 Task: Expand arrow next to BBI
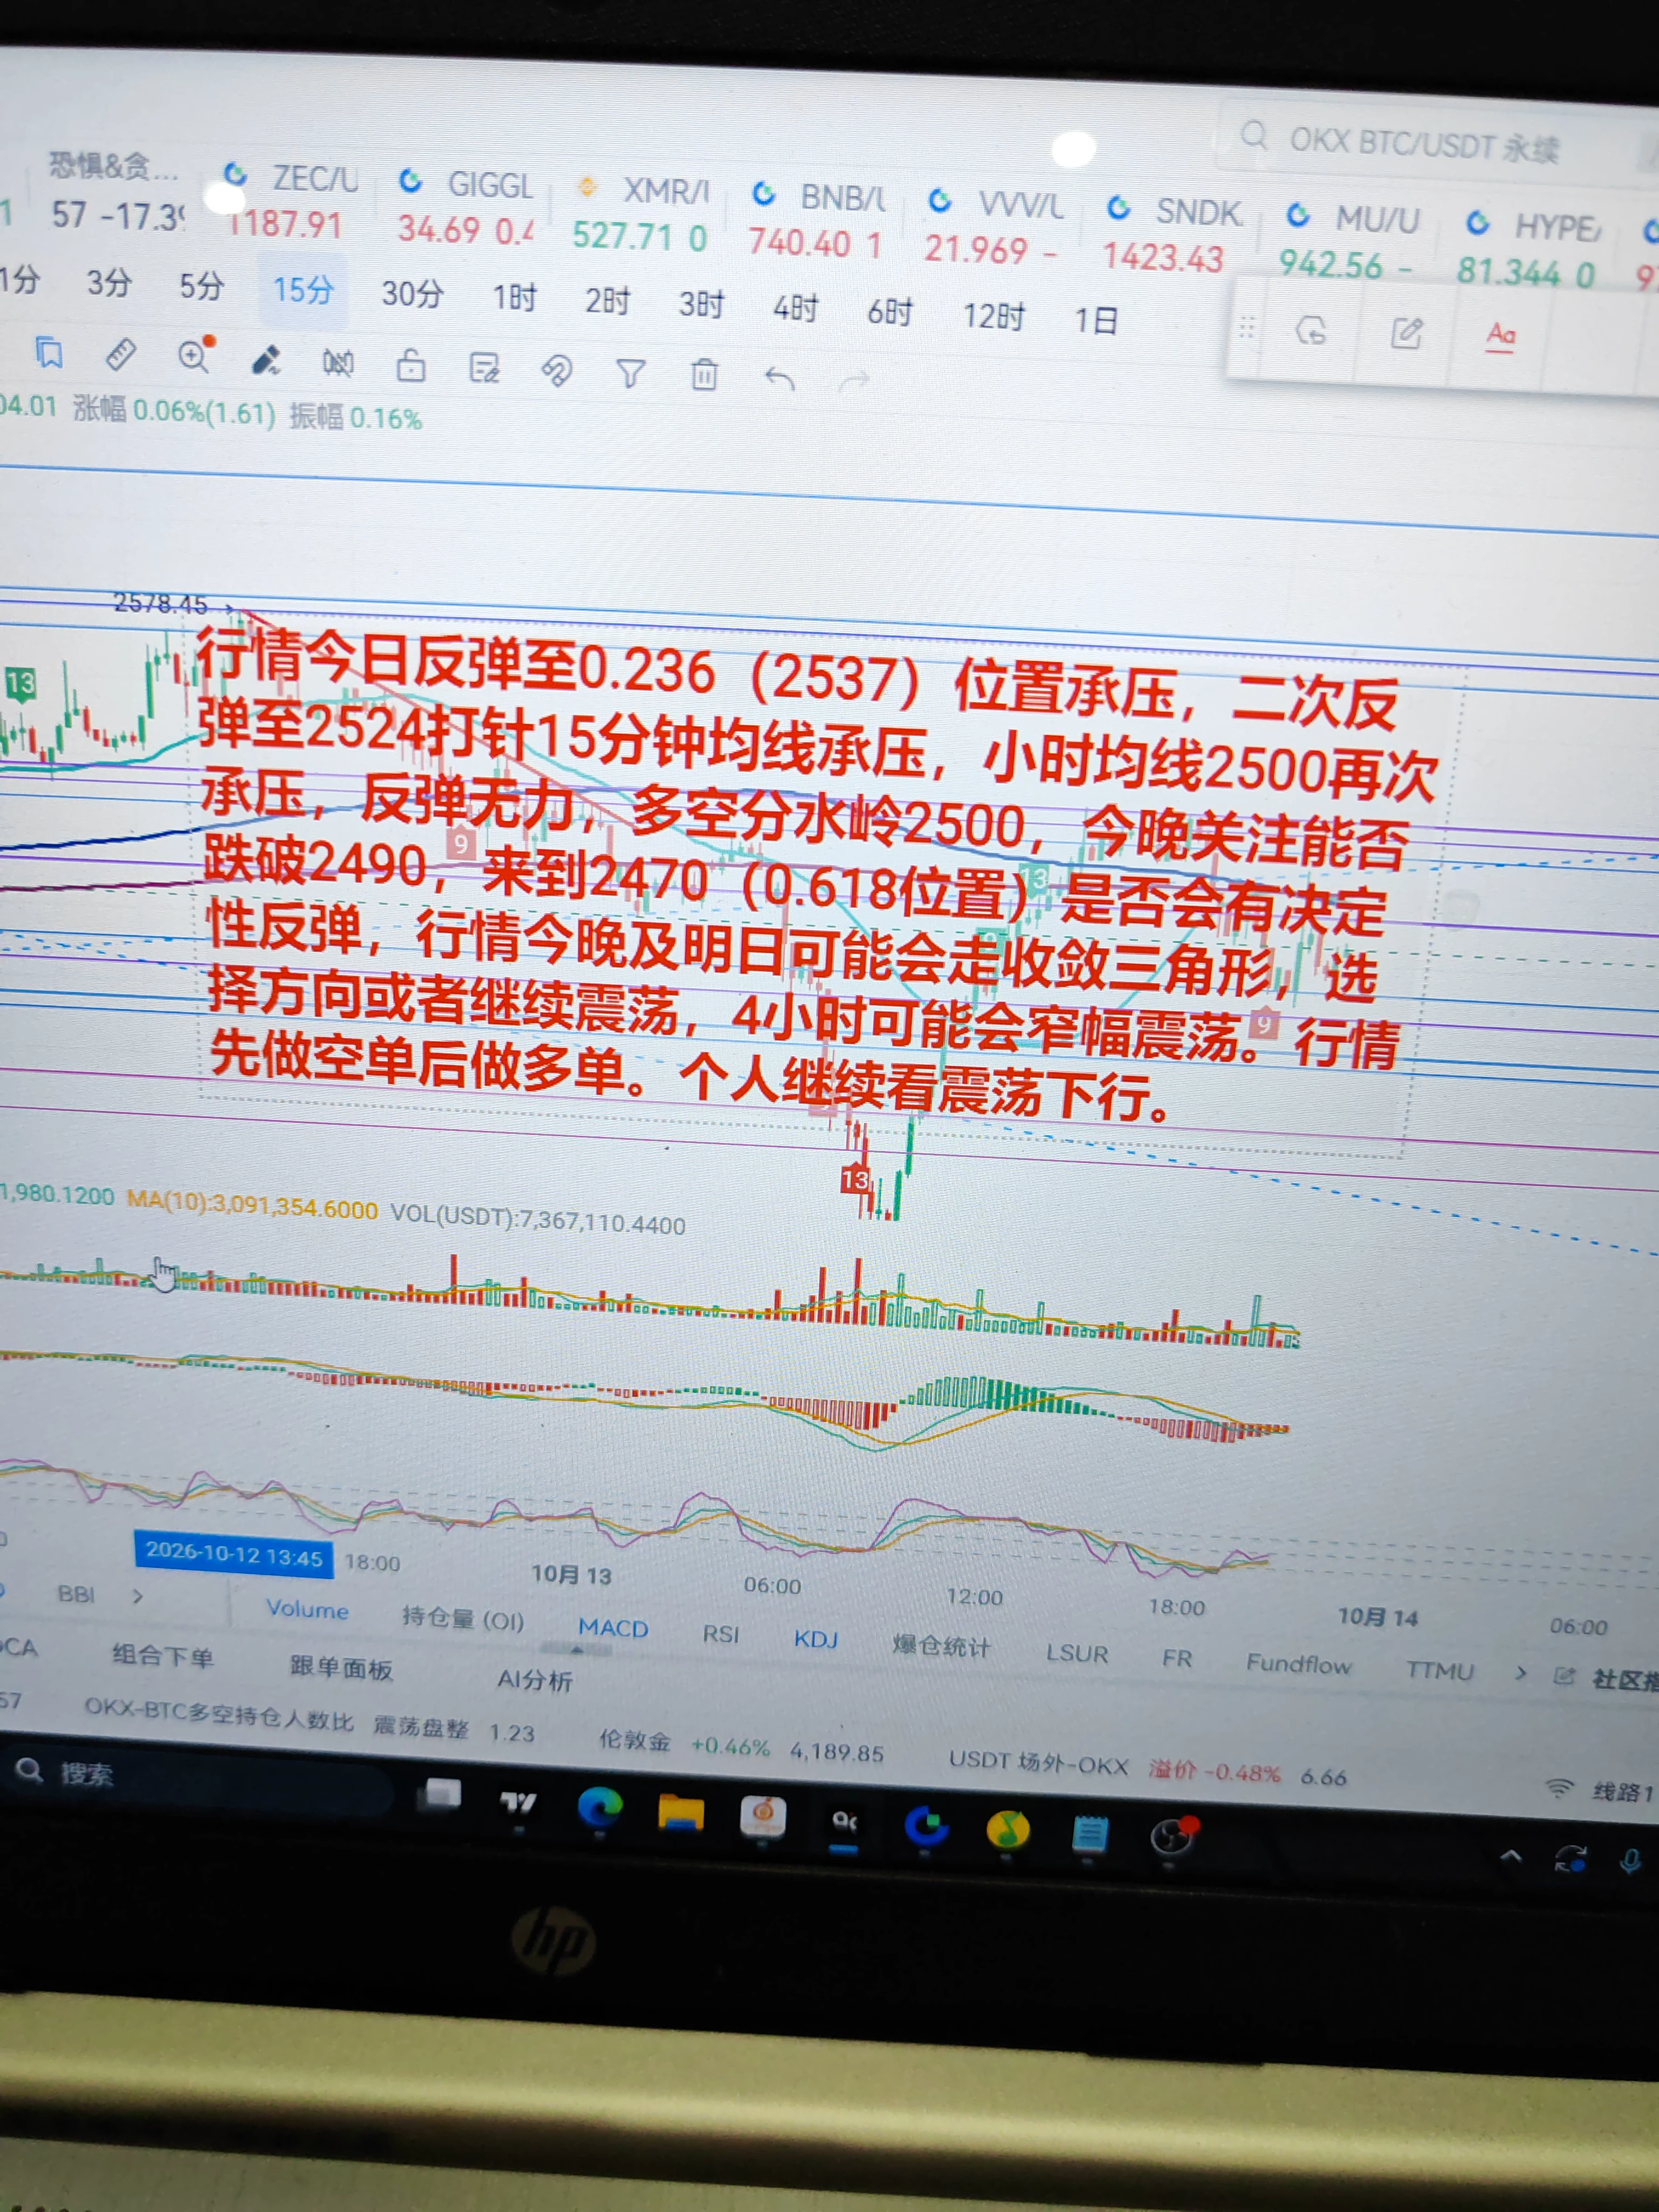tap(138, 1596)
